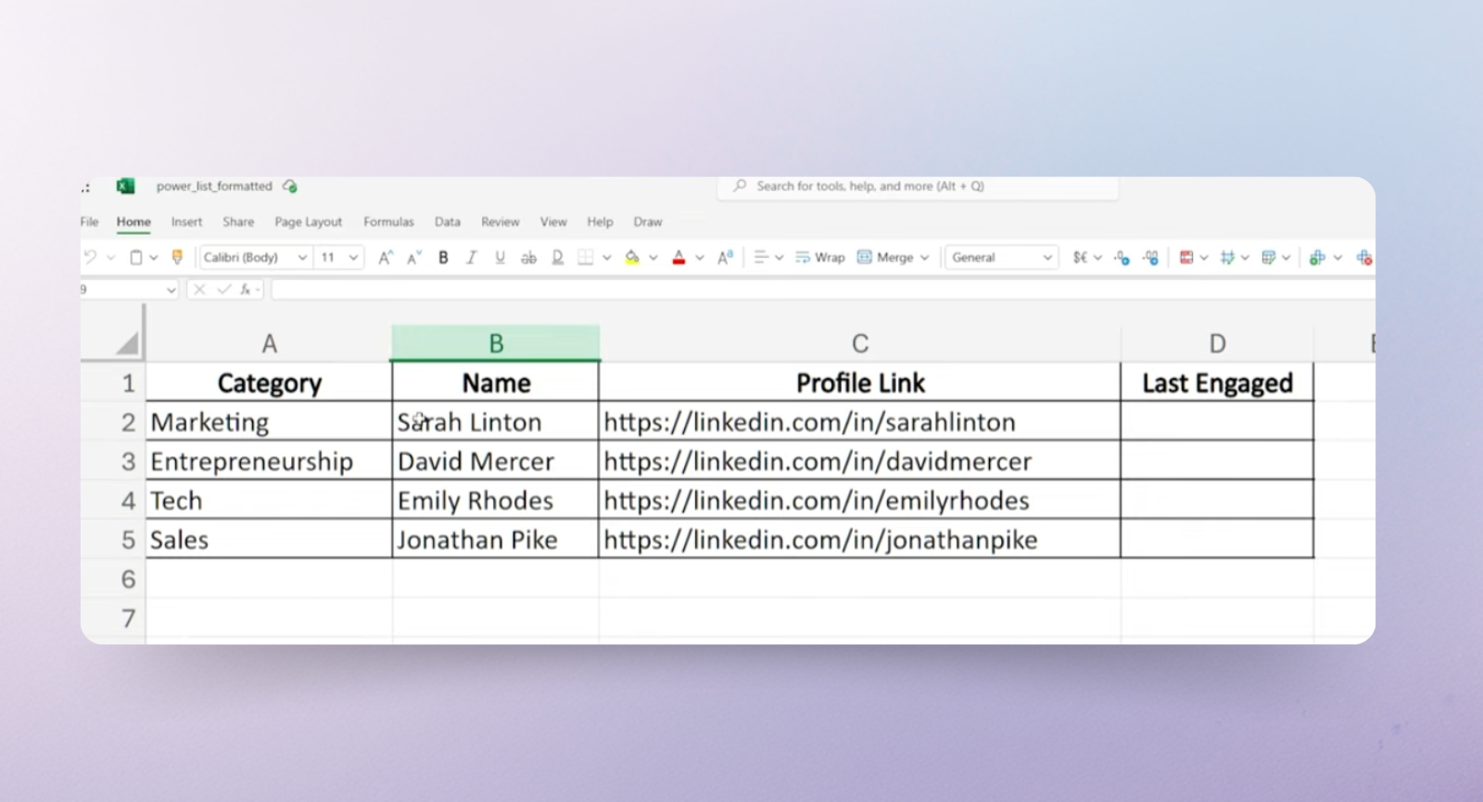
Task: Toggle Double Underline formatting
Action: tap(557, 257)
